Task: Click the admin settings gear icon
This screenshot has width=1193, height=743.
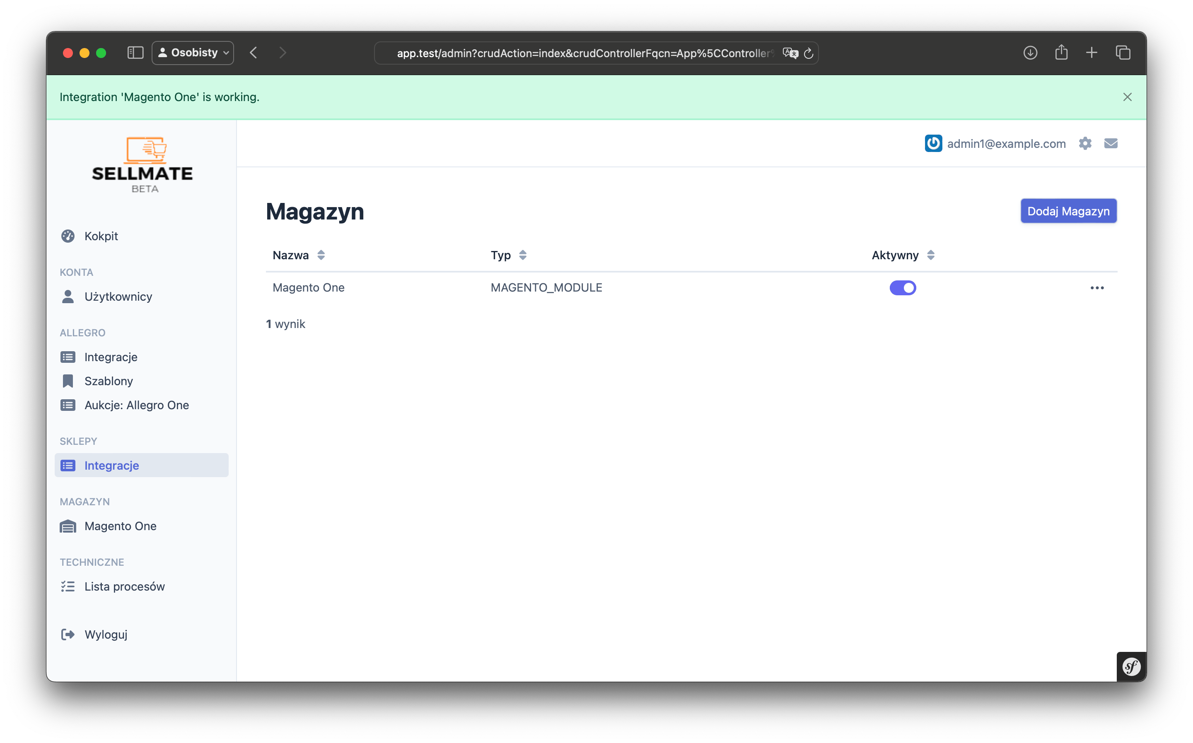Action: [1085, 143]
